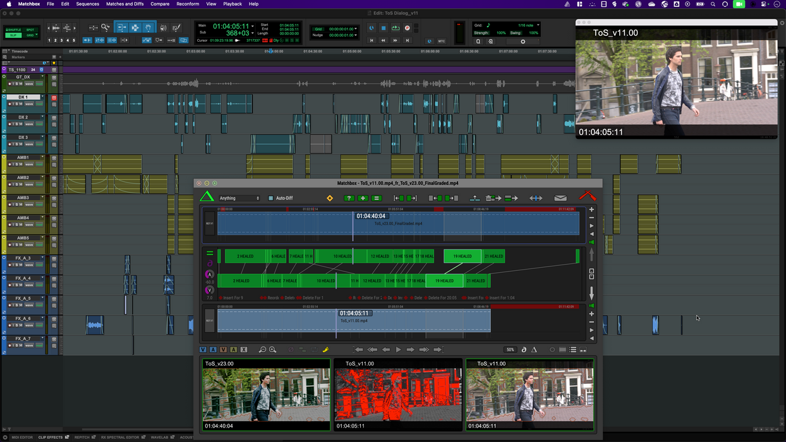The image size is (786, 442).
Task: Click the Matchbox diamond marker icon
Action: point(330,198)
